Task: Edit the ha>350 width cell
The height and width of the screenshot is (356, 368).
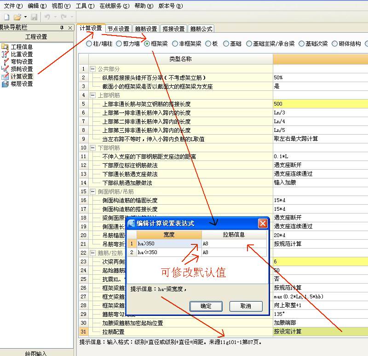Action: [x=169, y=243]
